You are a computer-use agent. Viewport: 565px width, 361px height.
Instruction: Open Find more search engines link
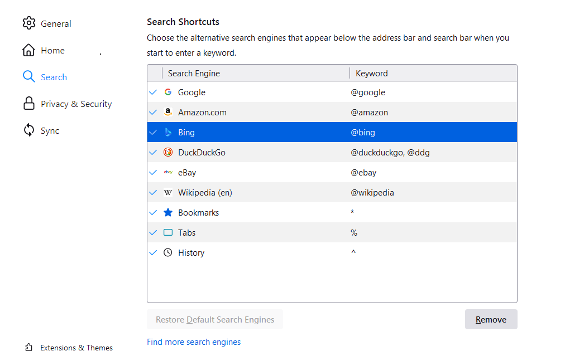tap(194, 342)
